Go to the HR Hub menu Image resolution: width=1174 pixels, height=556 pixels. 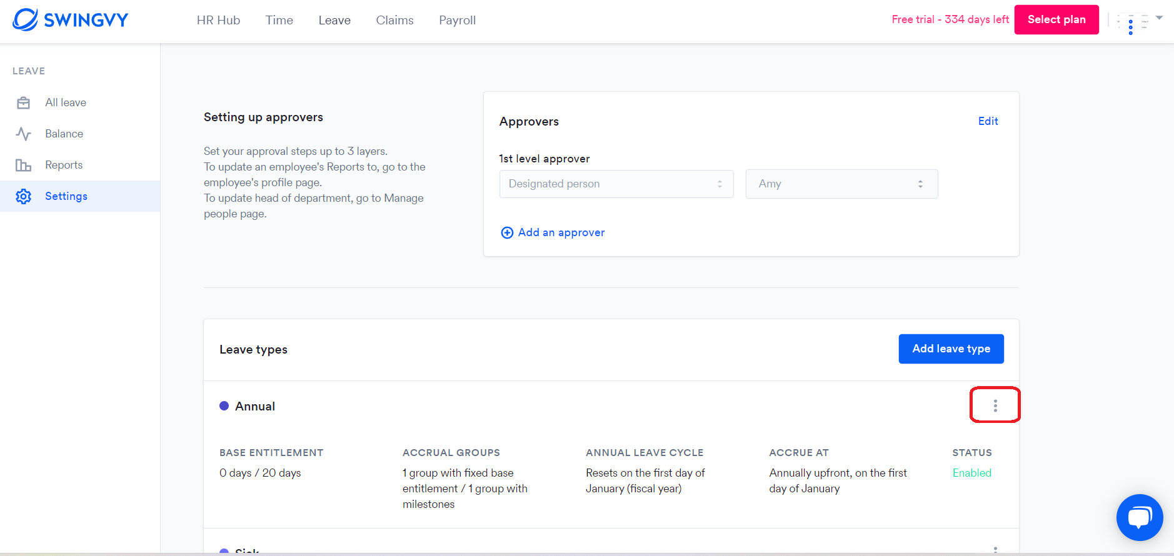tap(218, 20)
